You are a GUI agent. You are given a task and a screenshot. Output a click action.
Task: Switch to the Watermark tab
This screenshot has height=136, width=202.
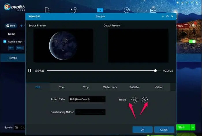pos(110,87)
